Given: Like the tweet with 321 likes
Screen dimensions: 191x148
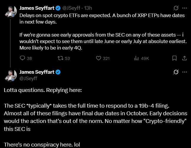Looking at the screenshot, I should (x=99, y=58).
